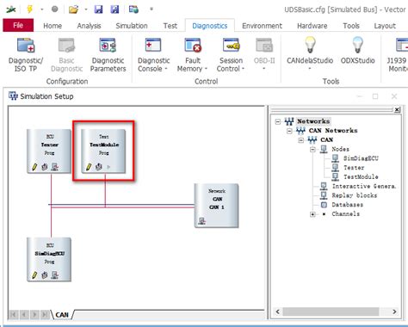Select Tester in the network tree
This screenshot has width=408, height=327.
pyautogui.click(x=354, y=168)
